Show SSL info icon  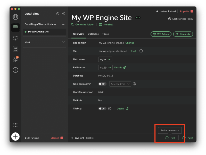(141, 51)
